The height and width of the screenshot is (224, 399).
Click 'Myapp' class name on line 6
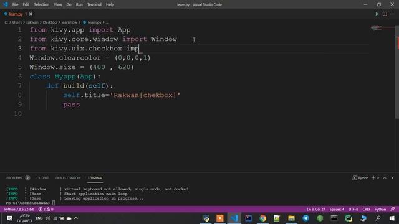pos(65,77)
